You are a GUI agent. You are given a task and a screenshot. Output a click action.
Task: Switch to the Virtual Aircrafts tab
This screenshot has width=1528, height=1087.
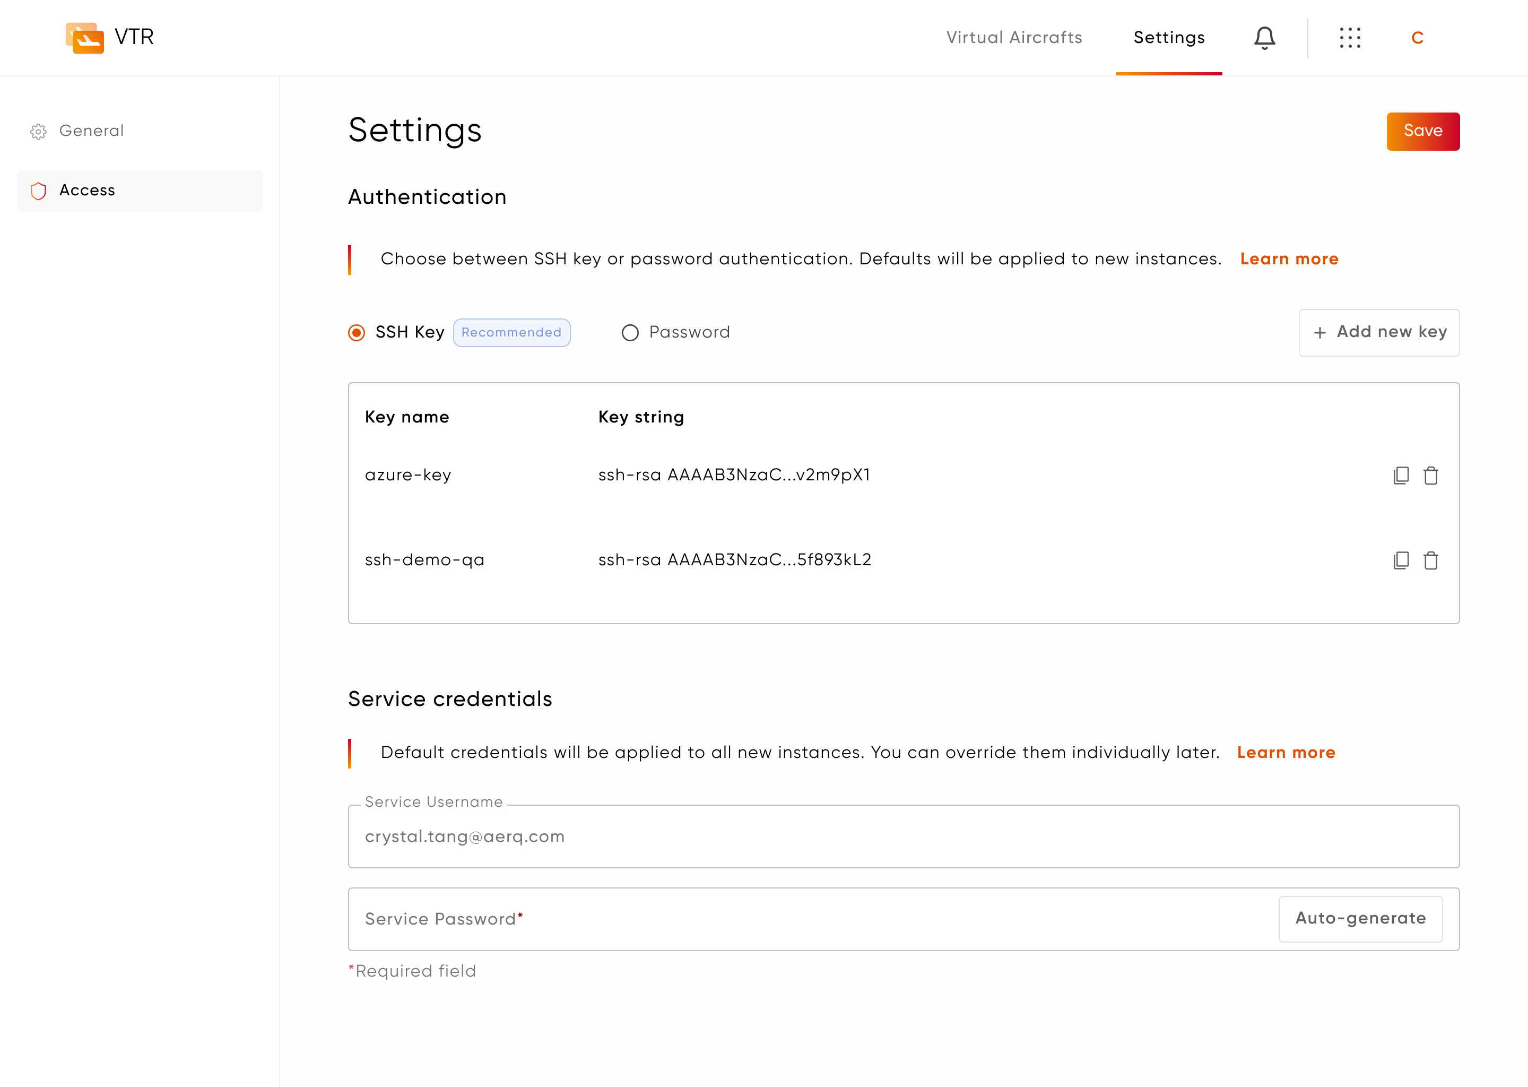point(1013,38)
